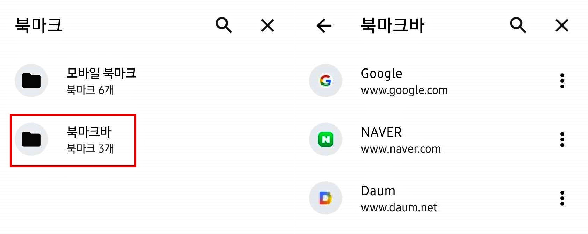Open the Daum bookmark title
Viewport: 588px width, 234px height.
click(x=378, y=191)
